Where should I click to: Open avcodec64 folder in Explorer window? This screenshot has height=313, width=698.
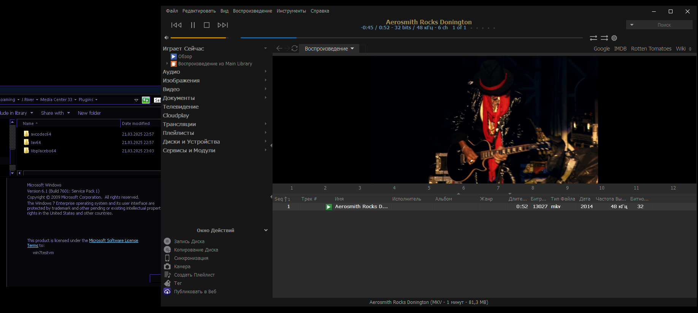tap(41, 134)
